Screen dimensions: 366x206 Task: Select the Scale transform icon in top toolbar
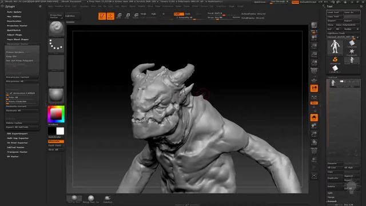(x=128, y=16)
